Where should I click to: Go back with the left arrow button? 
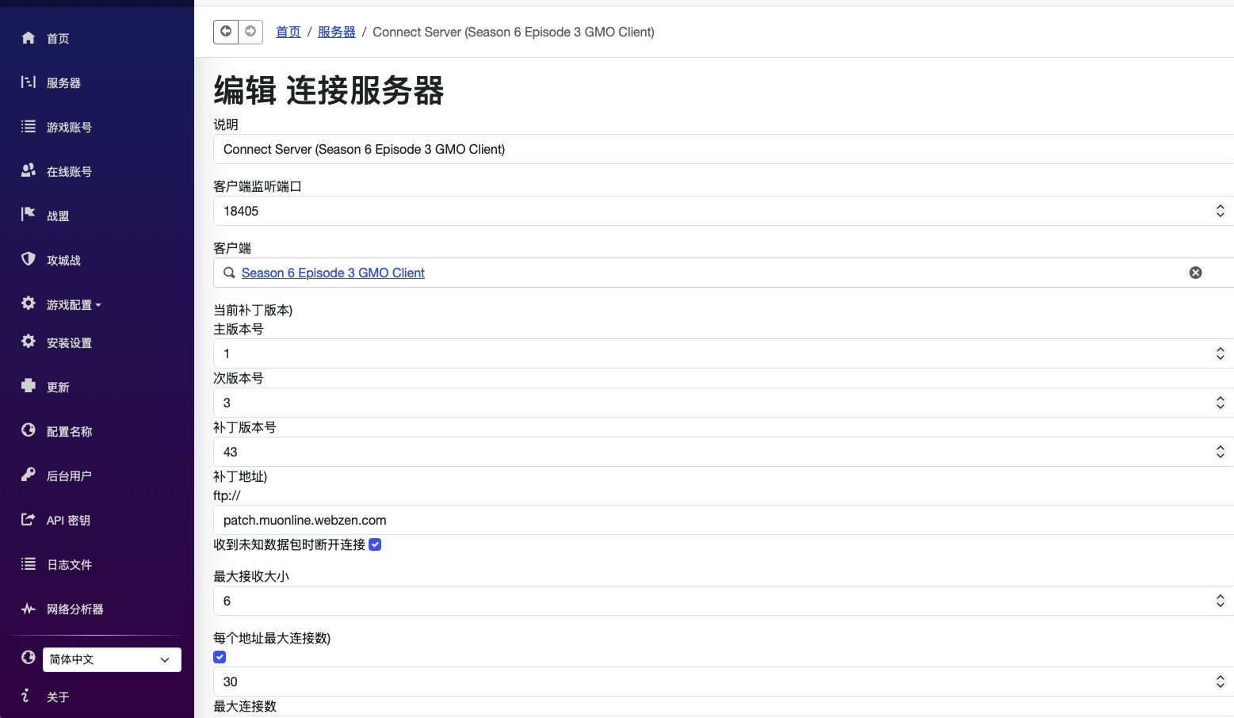click(226, 32)
